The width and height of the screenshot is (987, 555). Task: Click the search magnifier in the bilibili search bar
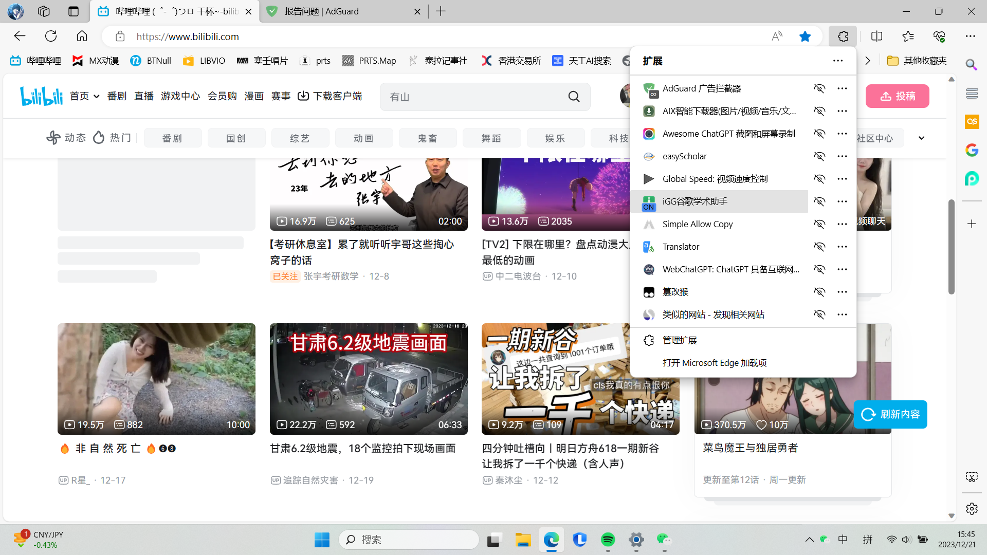(x=574, y=97)
